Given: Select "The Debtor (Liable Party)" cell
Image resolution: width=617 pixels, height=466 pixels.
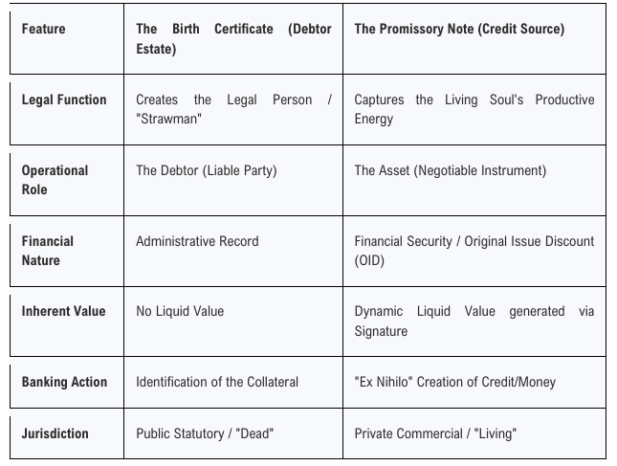Looking at the screenshot, I should tap(206, 170).
